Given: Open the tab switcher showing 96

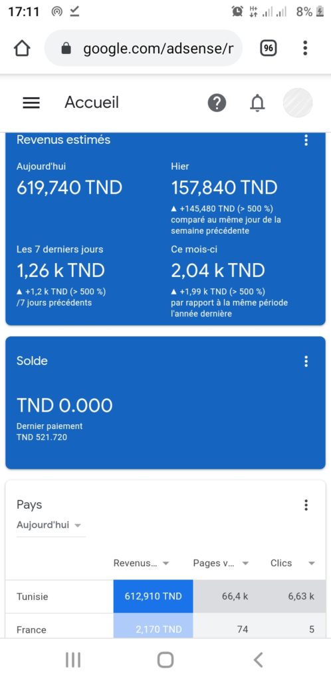Looking at the screenshot, I should coord(269,48).
